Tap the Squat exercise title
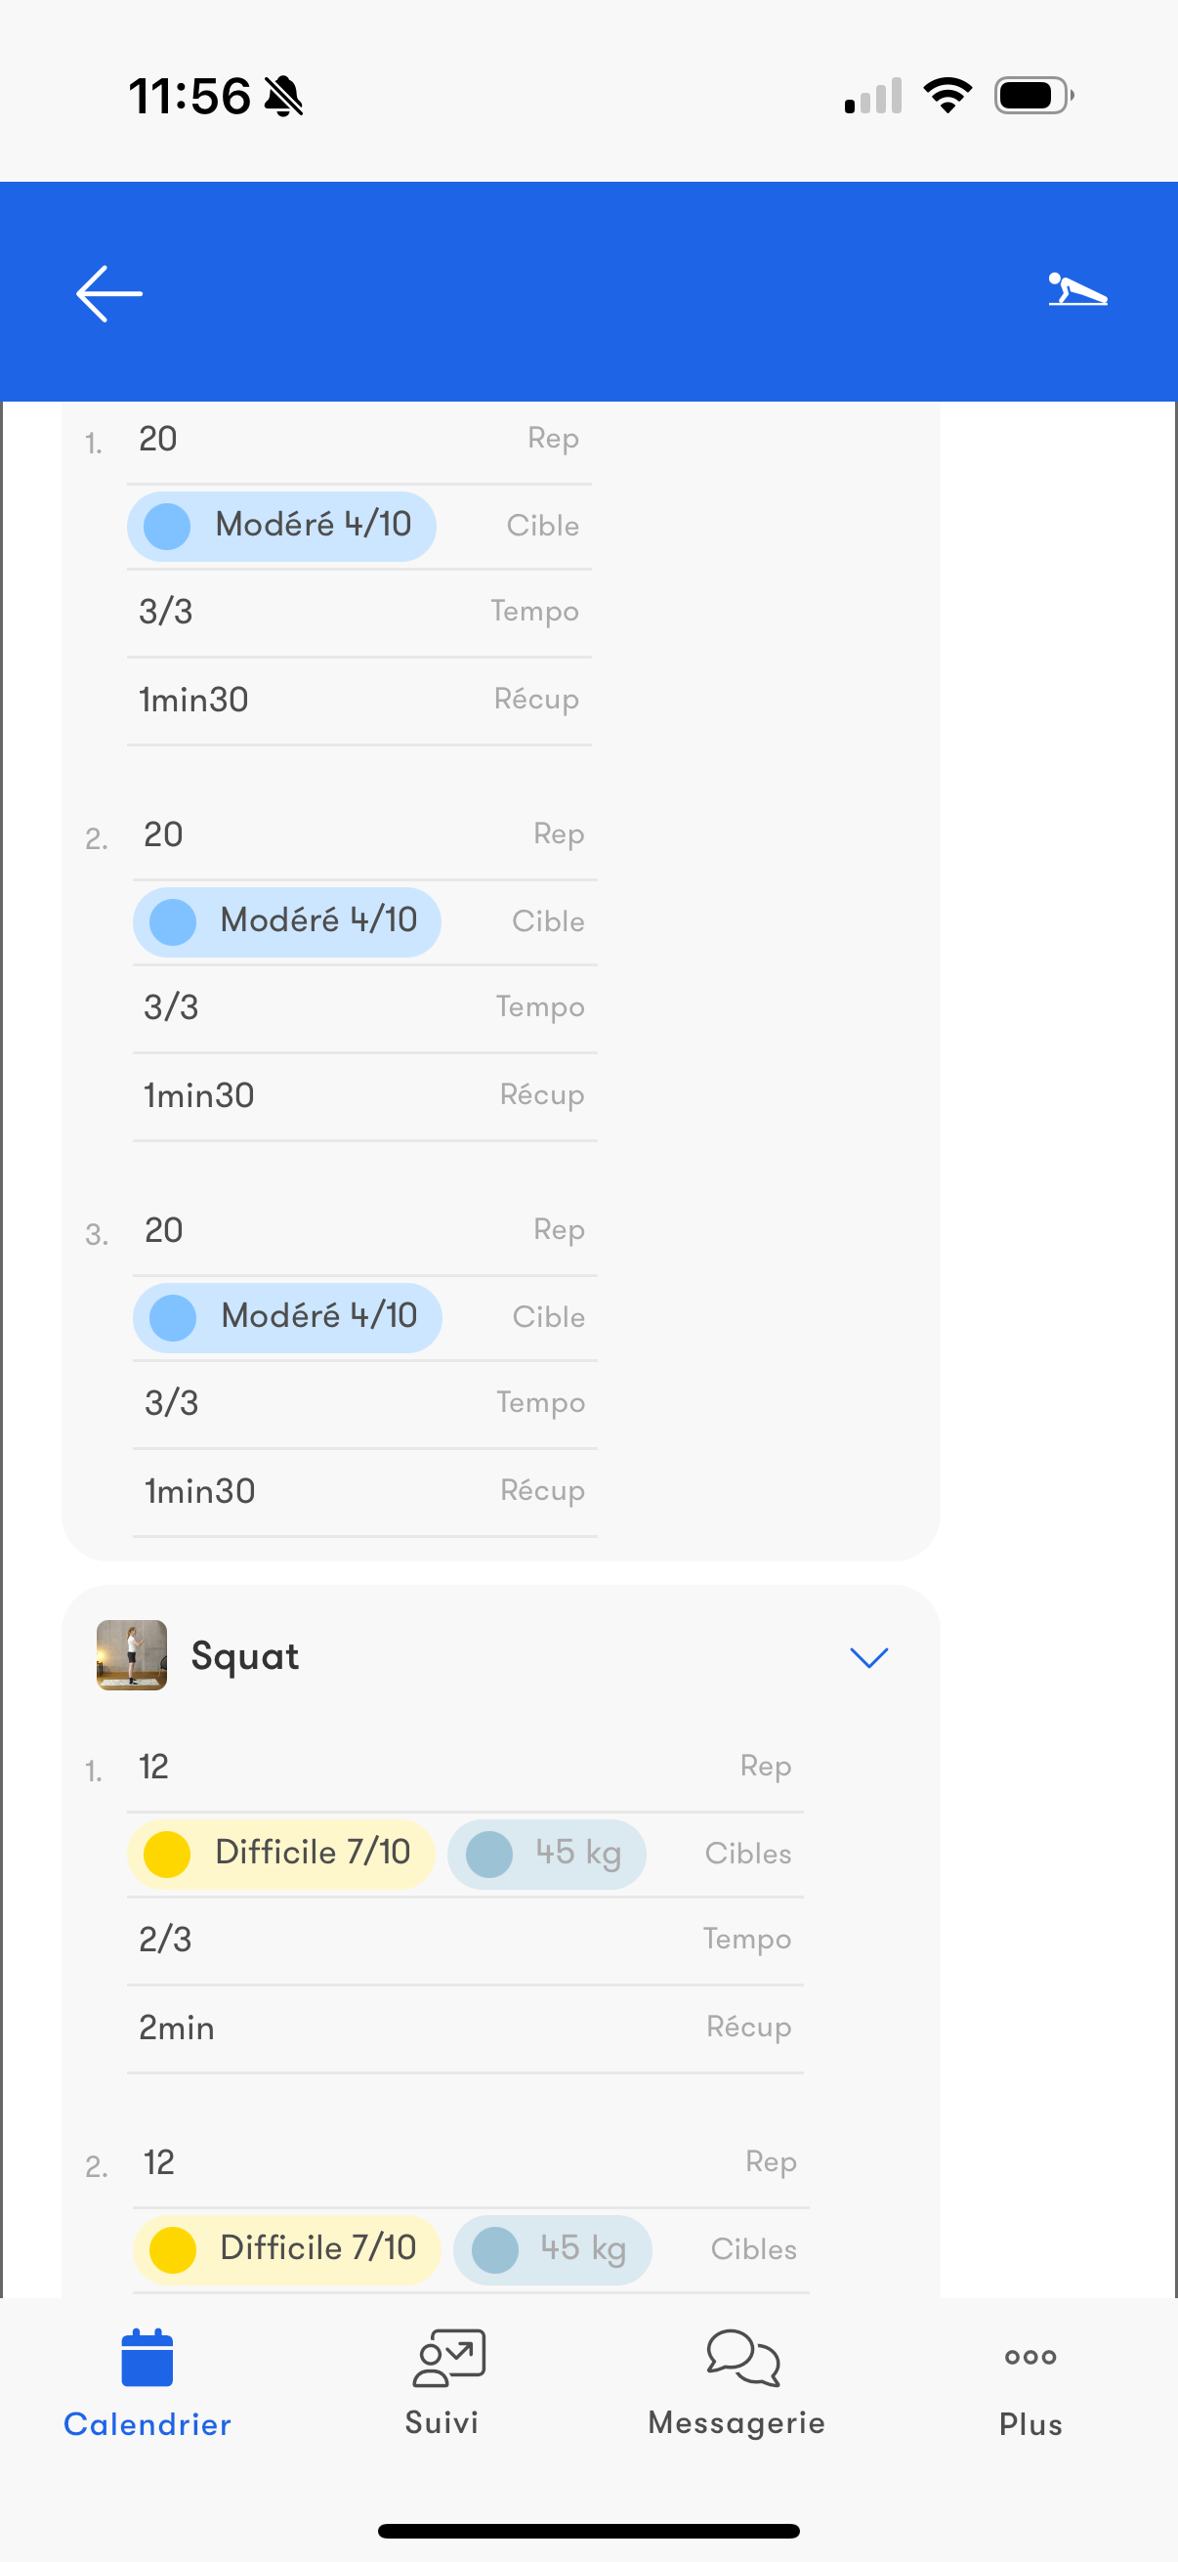The height and width of the screenshot is (2562, 1178). [244, 1657]
